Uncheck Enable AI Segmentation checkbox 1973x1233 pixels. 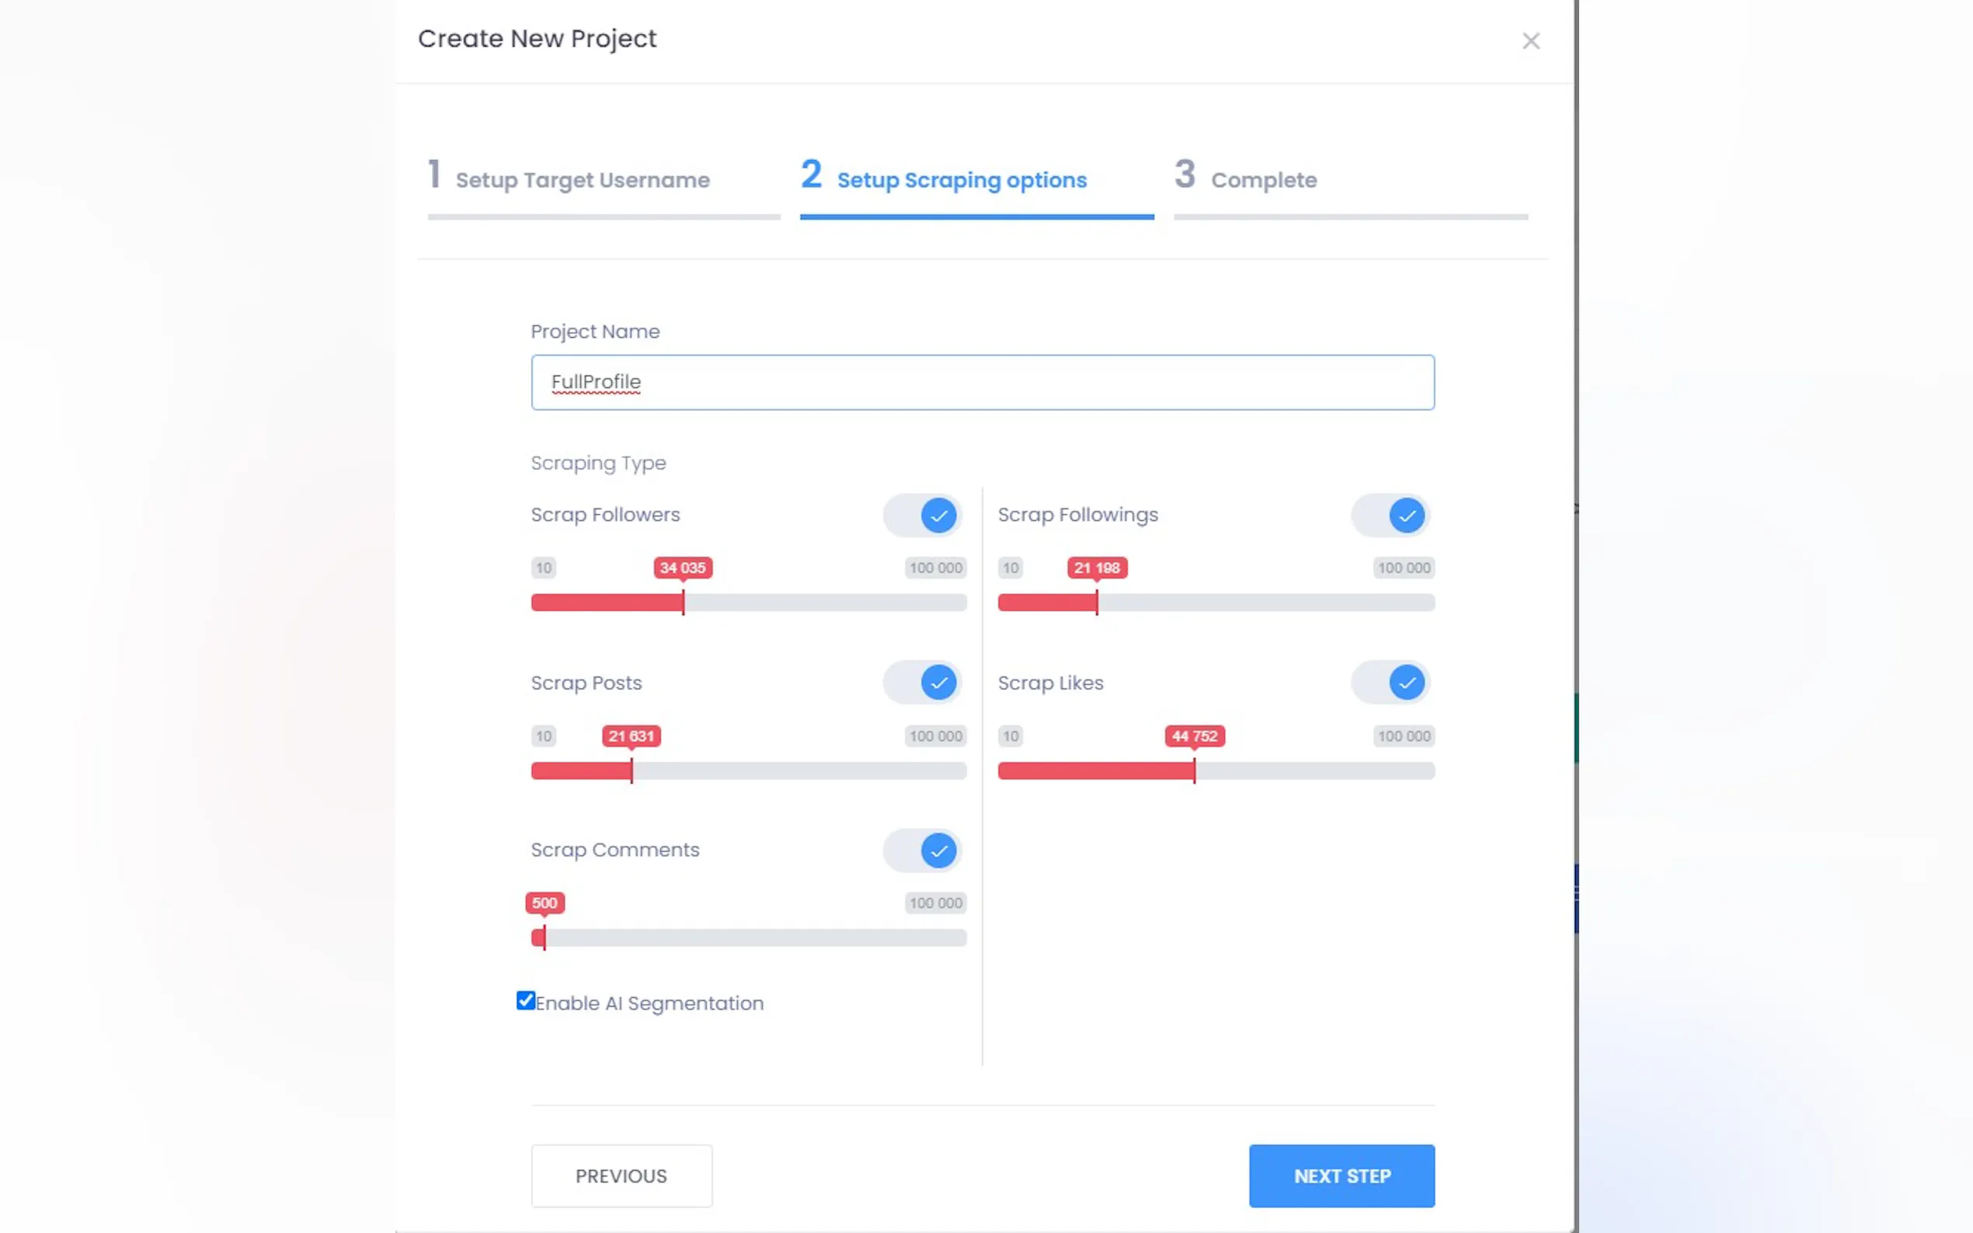(525, 1001)
